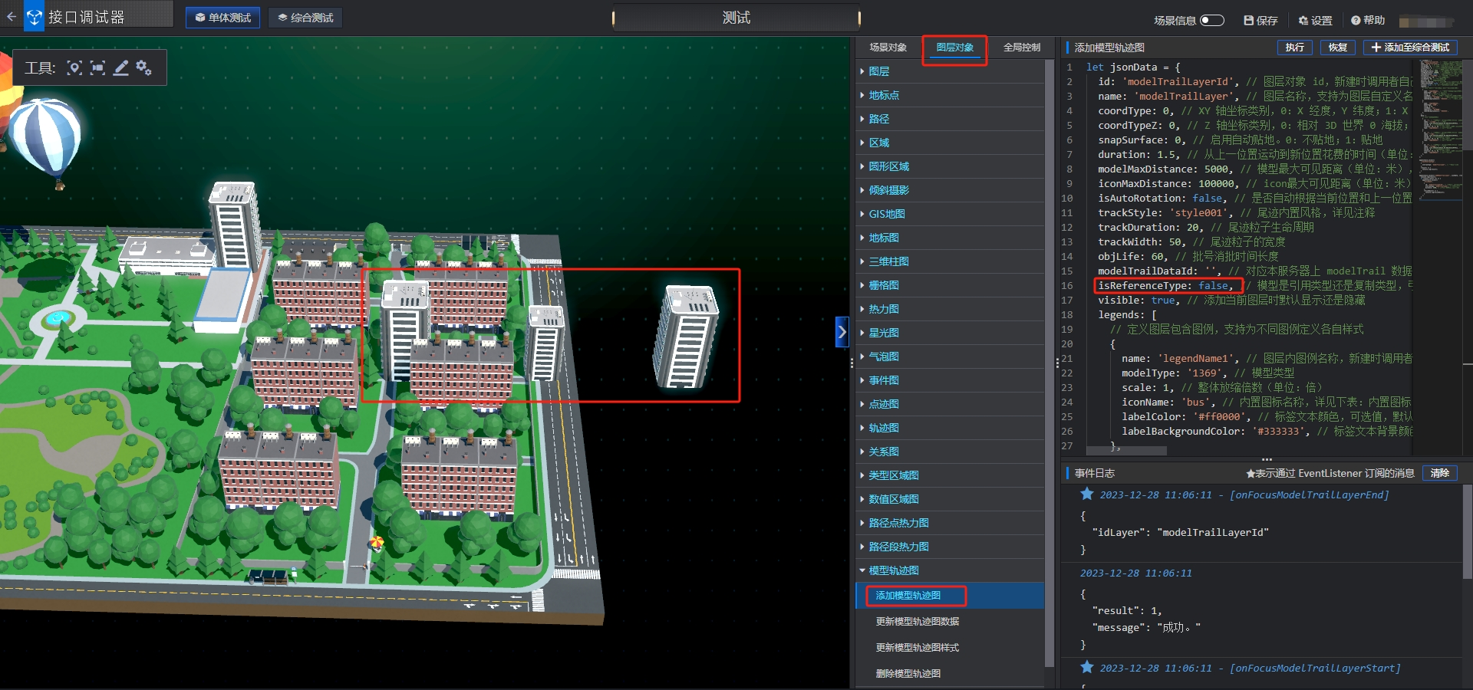Select 更新模型轨迹图数据 item
Viewport: 1473px width, 690px height.
[x=950, y=622]
